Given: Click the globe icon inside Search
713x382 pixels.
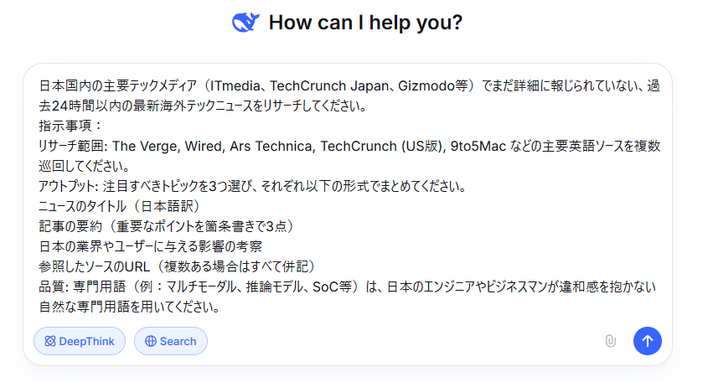Looking at the screenshot, I should (x=151, y=341).
